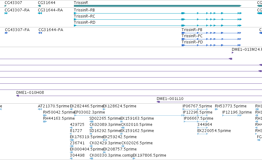Click the CG43307 gene label
The image size is (262, 160).
[x=13, y=3]
